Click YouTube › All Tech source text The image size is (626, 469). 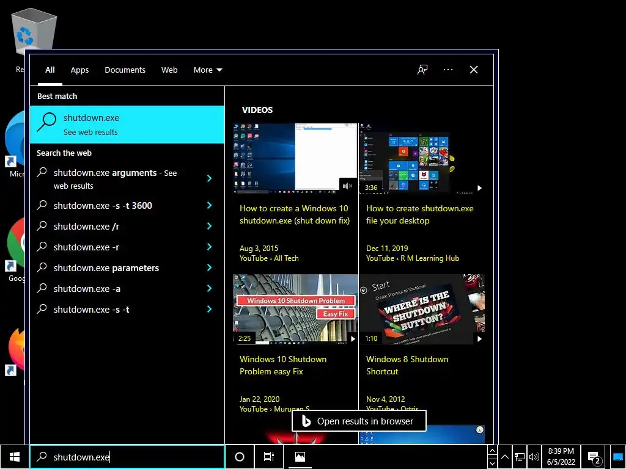[x=269, y=258]
